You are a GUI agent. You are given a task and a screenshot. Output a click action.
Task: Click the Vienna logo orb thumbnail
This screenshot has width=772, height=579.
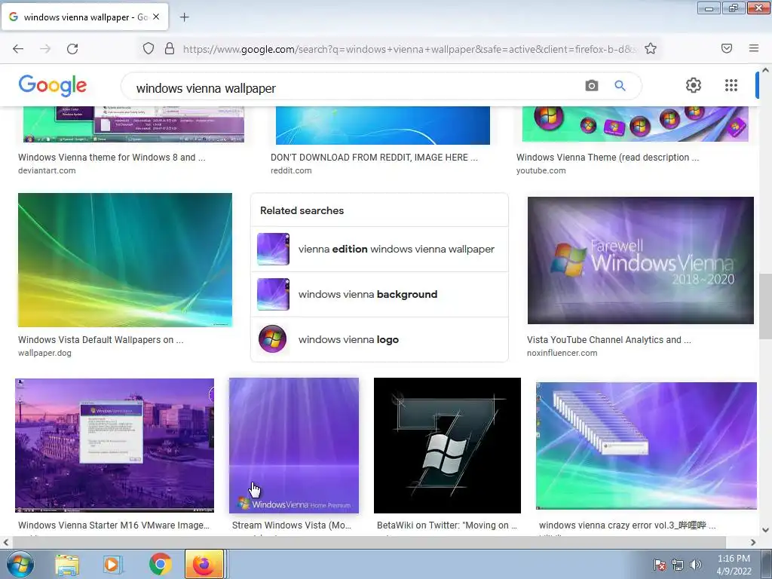tap(273, 339)
